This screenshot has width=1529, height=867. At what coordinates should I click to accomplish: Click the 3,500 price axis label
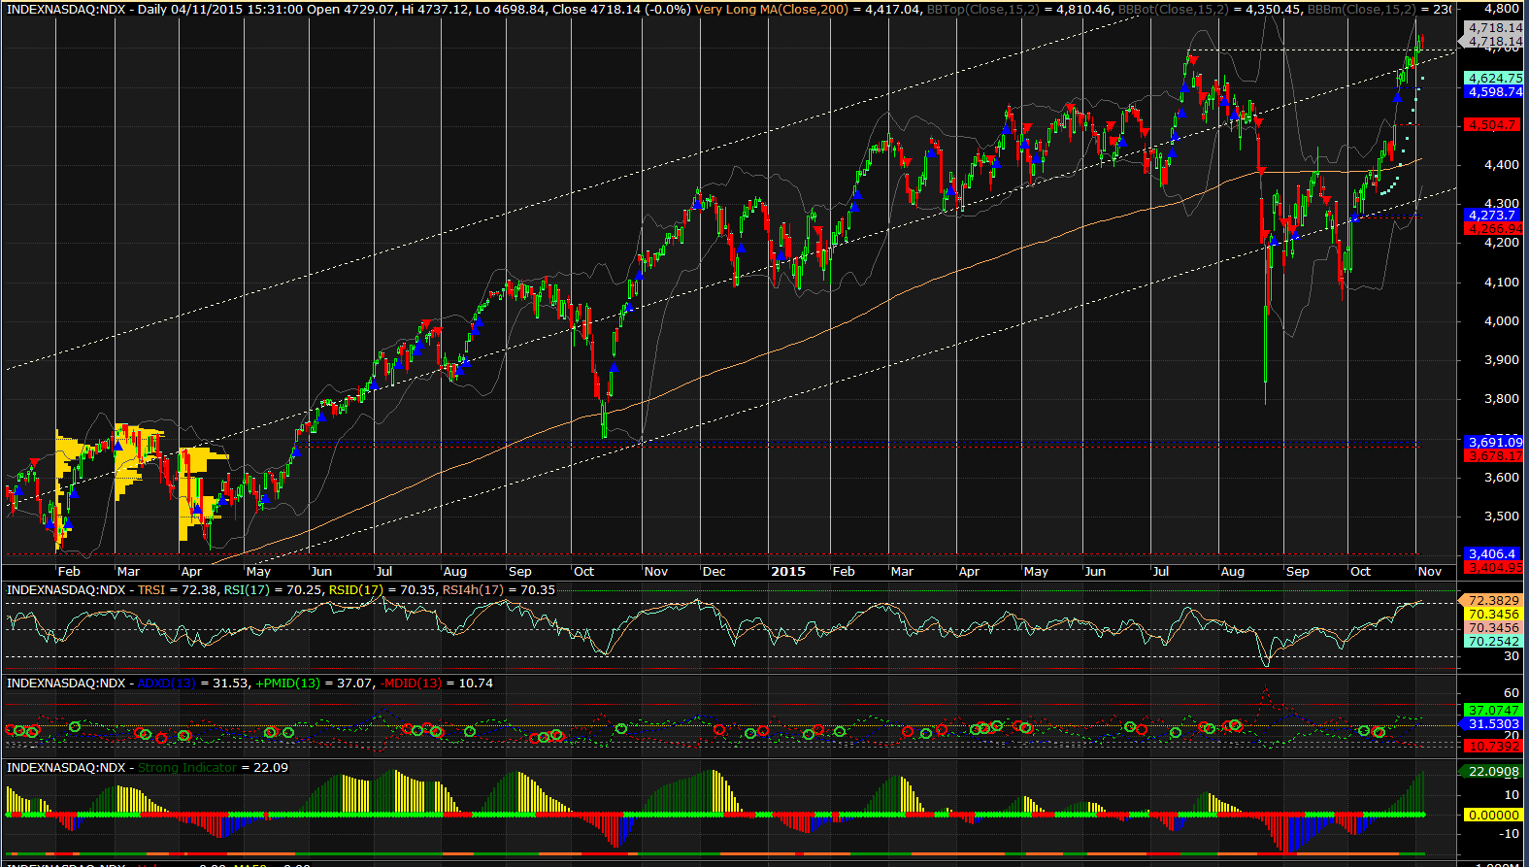coord(1502,516)
